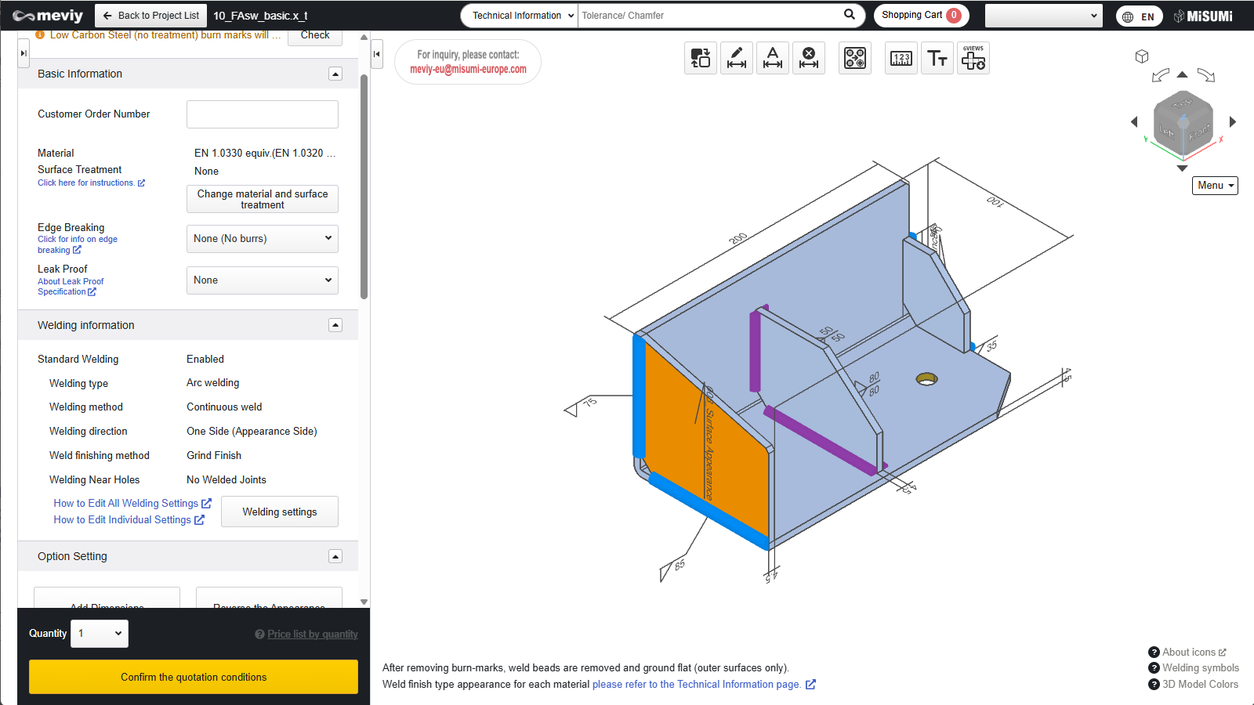
Task: Rotate view clockwise with curved right arrow
Action: point(1206,75)
